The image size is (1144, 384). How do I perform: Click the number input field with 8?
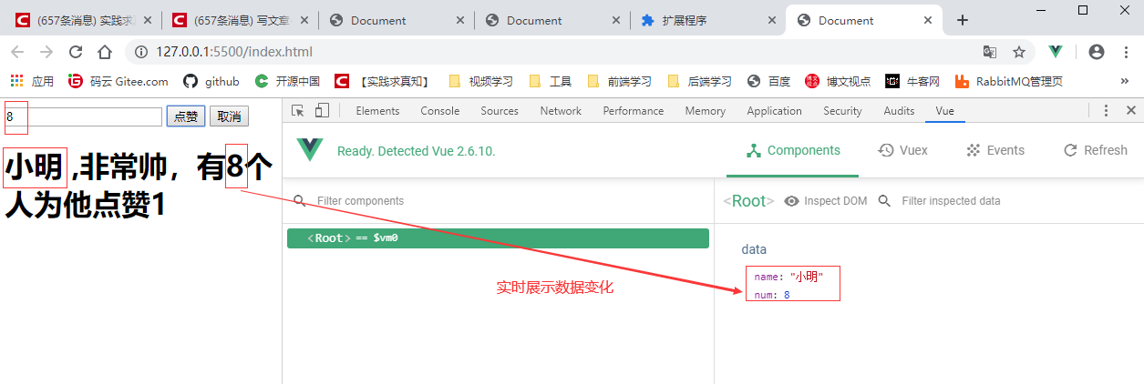[x=83, y=116]
